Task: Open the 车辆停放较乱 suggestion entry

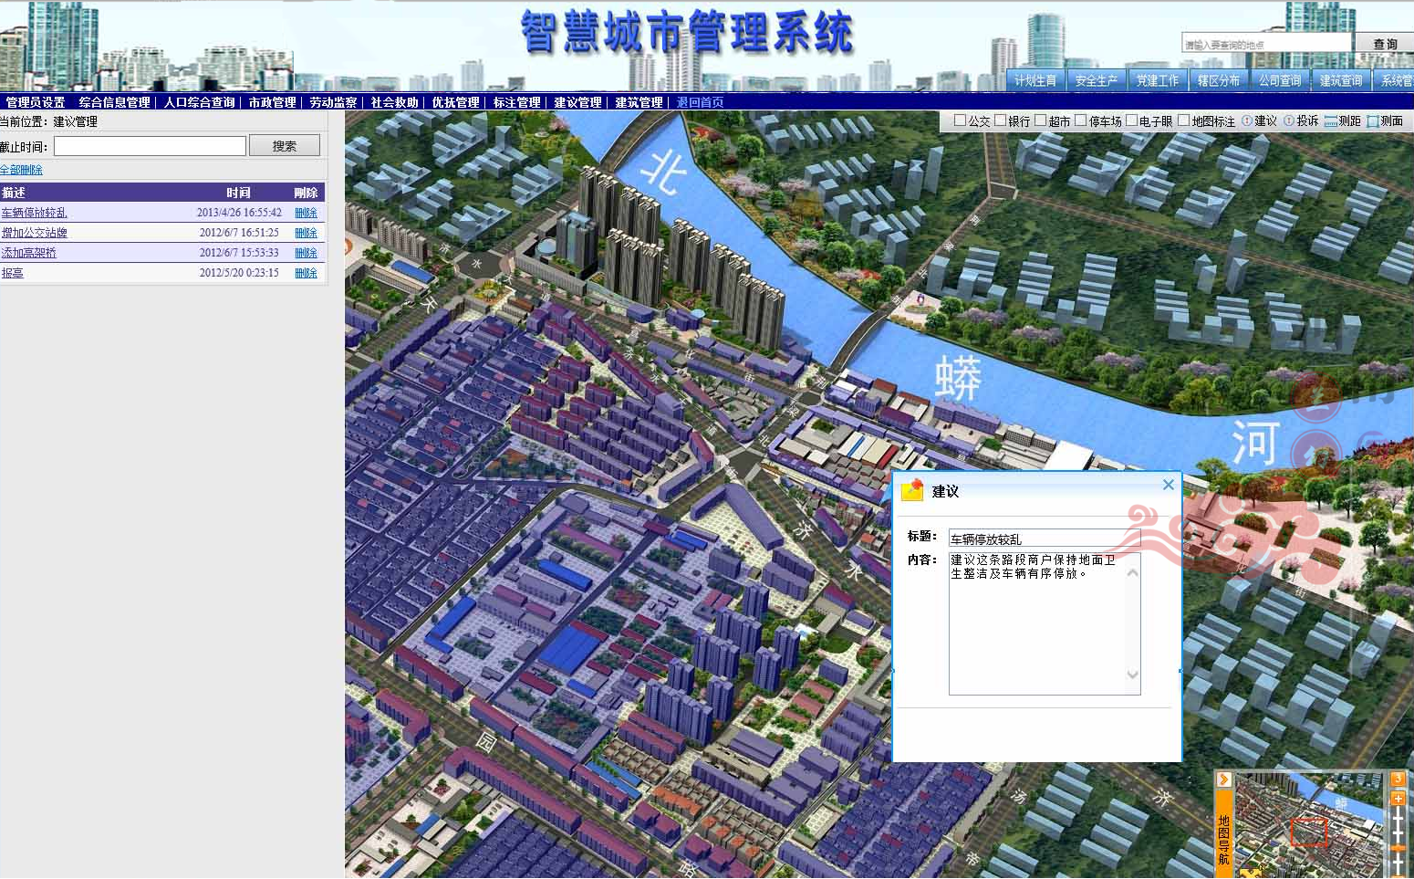Action: tap(34, 212)
